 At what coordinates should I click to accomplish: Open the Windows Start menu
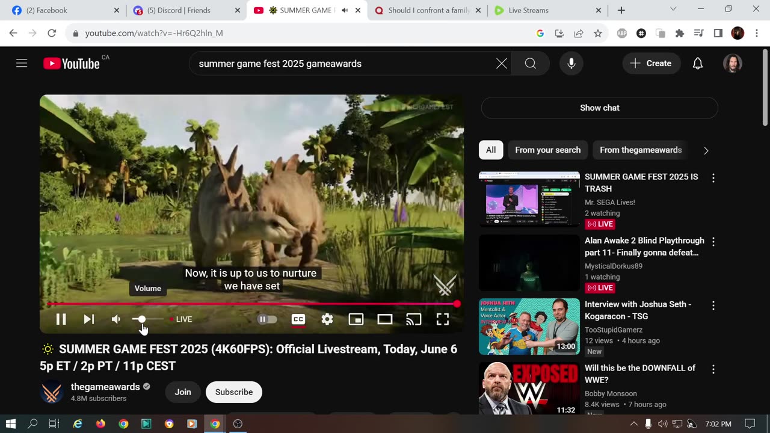click(11, 423)
